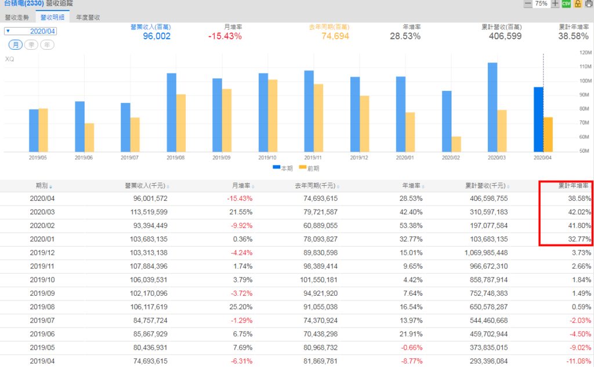The width and height of the screenshot is (594, 367).
Task: Click monthly growth cell 25.20%
Action: coord(241,307)
